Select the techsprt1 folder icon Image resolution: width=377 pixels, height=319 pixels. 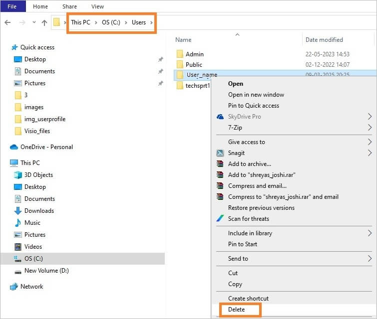point(180,85)
